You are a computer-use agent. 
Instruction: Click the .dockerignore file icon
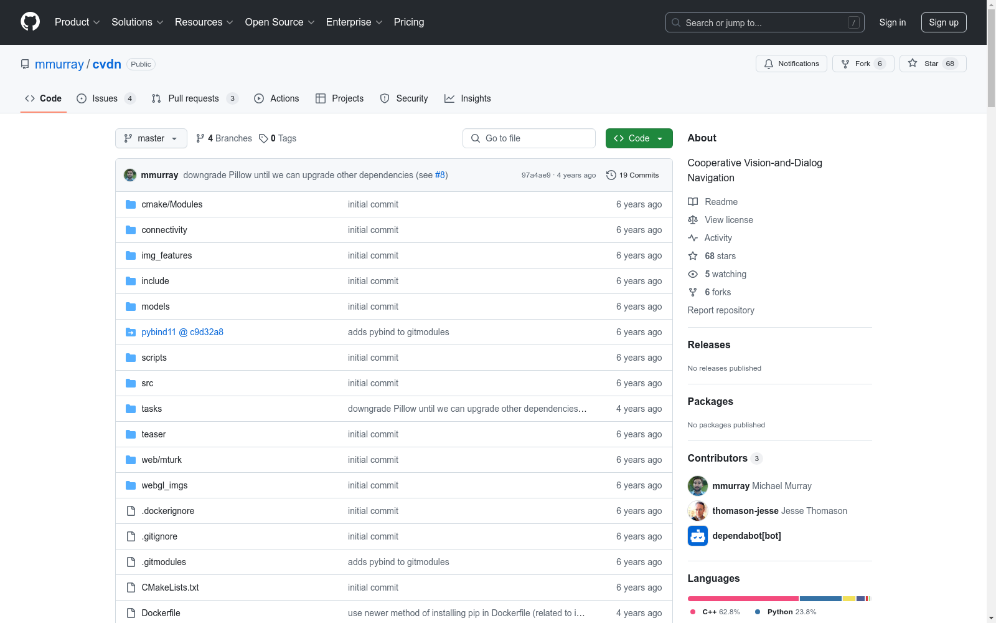click(x=131, y=511)
